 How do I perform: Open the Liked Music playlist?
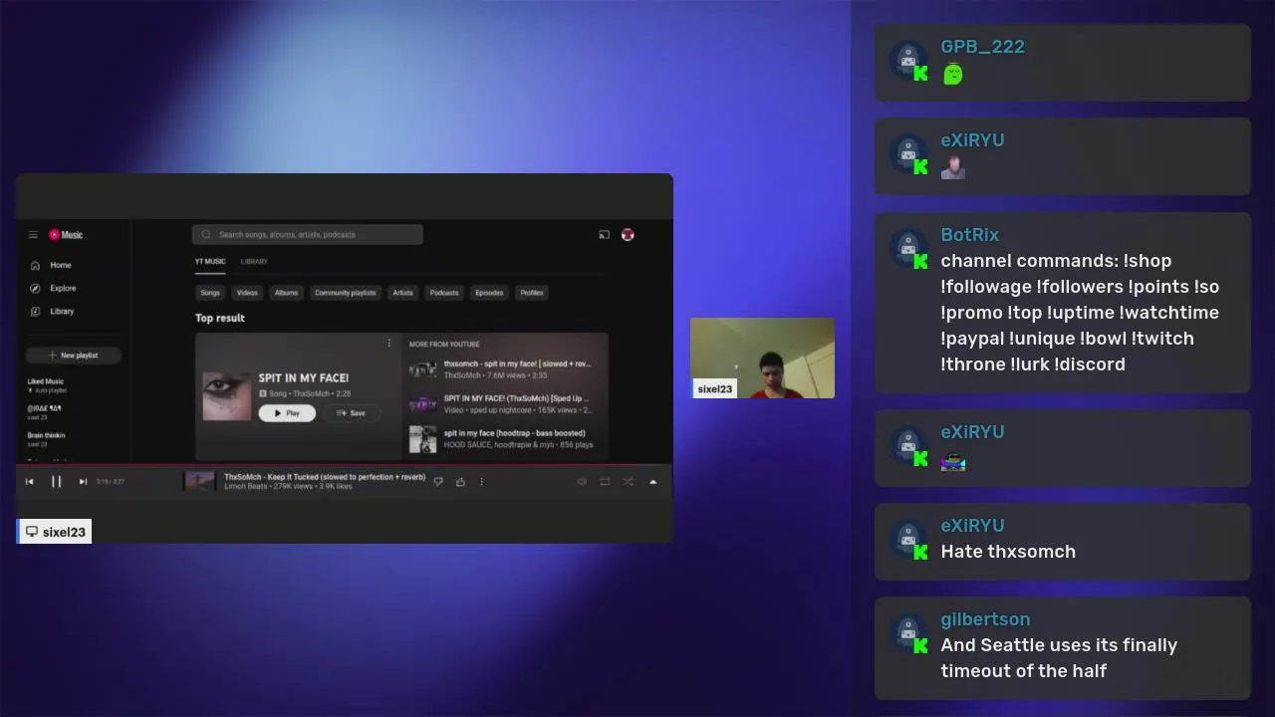[x=46, y=385]
